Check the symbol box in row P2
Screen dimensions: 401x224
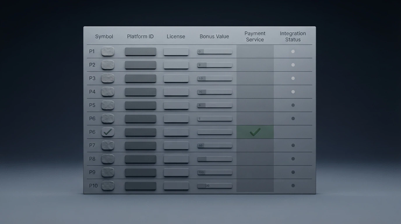point(108,65)
